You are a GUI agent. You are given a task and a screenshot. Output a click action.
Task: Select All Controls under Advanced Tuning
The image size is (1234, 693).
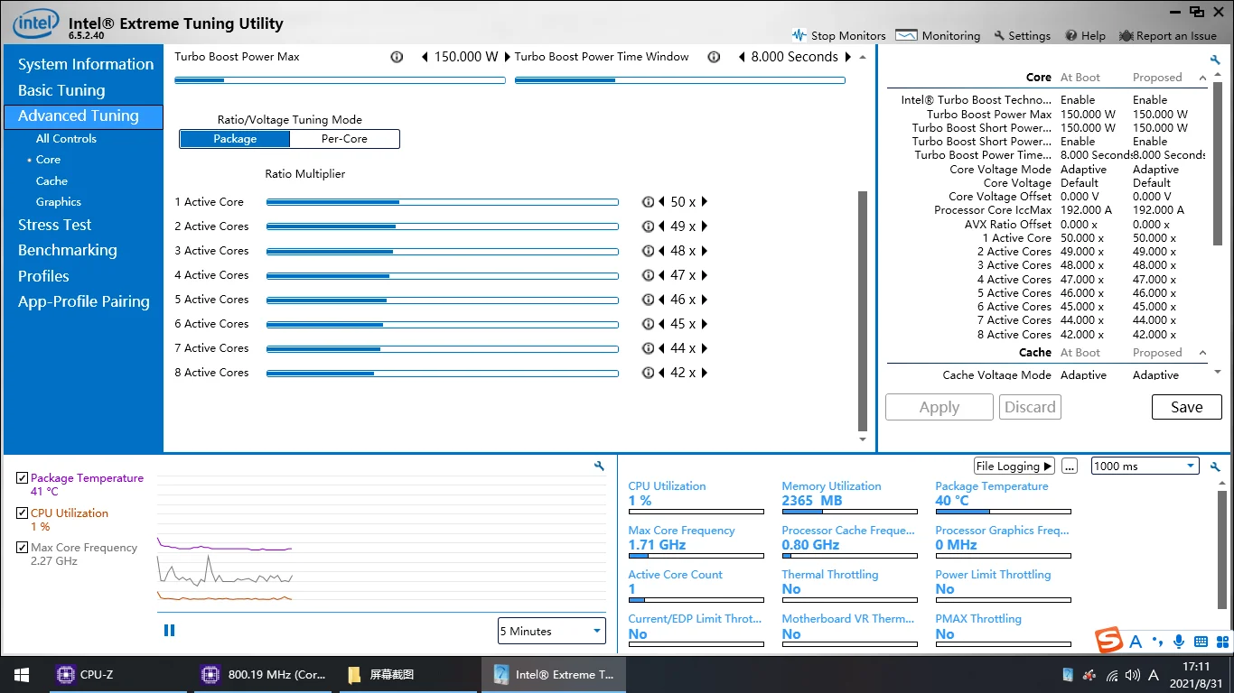(x=66, y=139)
